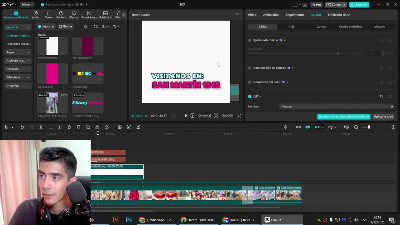Image resolution: width=400 pixels, height=225 pixels.
Task: Add keyframe for LUT diamond icon
Action: [390, 97]
